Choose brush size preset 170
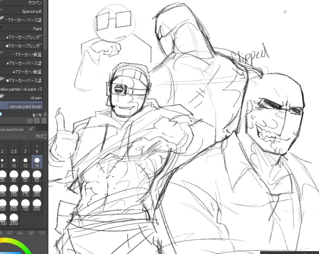 click(25, 191)
